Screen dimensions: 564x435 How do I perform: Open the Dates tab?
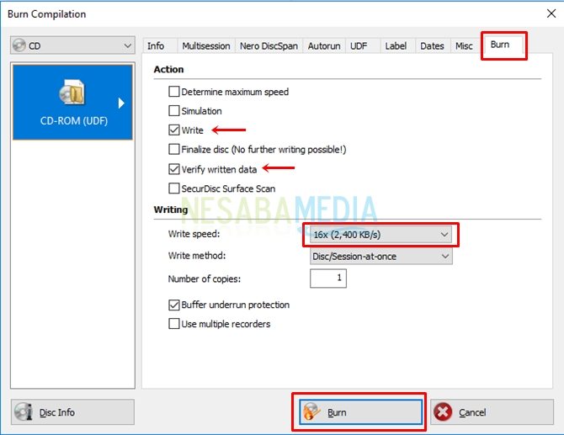pos(433,46)
